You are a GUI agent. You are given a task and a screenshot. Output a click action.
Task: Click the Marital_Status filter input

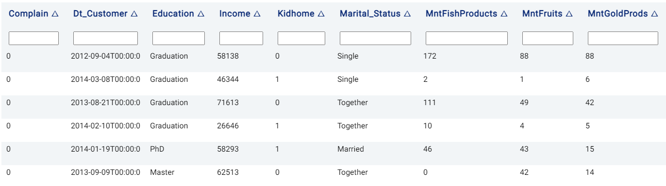pos(375,38)
